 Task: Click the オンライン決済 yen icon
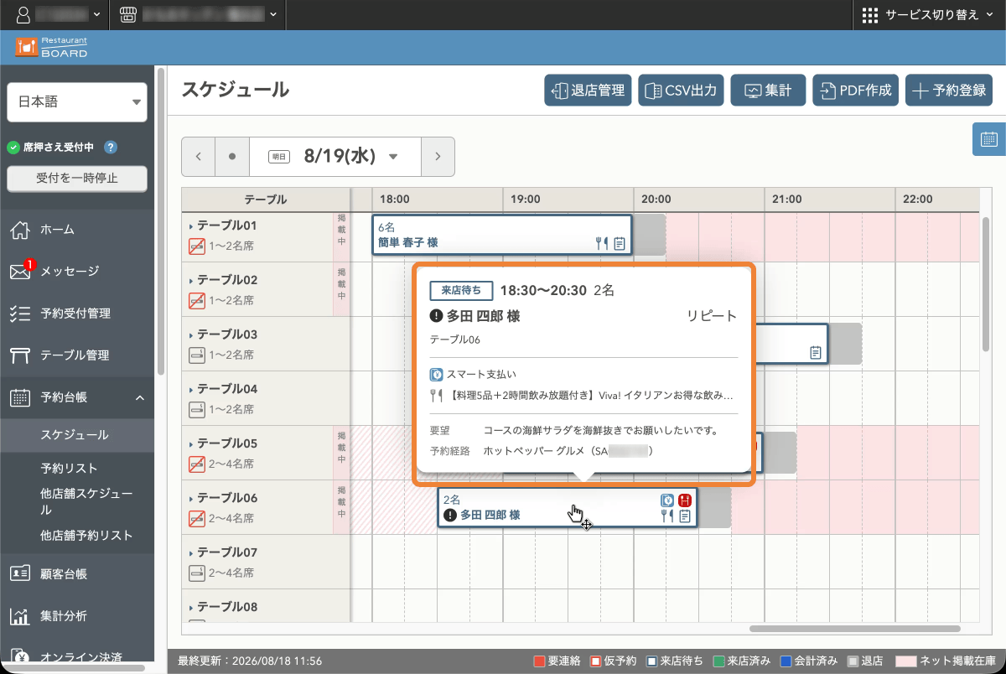20,656
